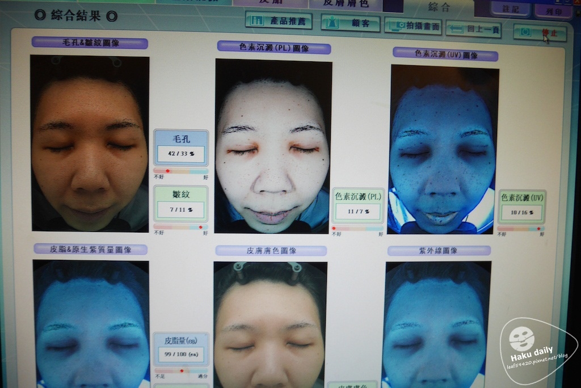Click the 毛孔&皺紋圖像 section header
The height and width of the screenshot is (388, 581).
pyautogui.click(x=90, y=43)
